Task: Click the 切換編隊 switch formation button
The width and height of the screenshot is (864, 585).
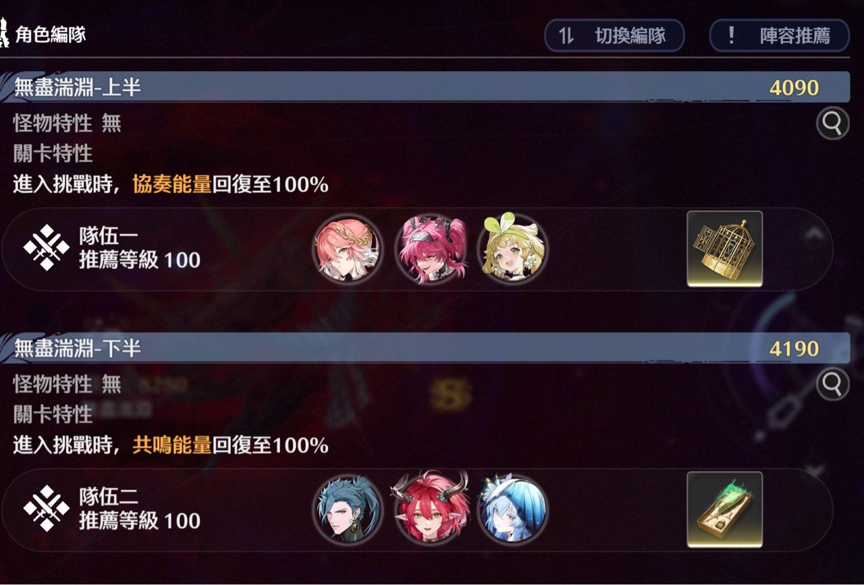Action: coord(614,36)
